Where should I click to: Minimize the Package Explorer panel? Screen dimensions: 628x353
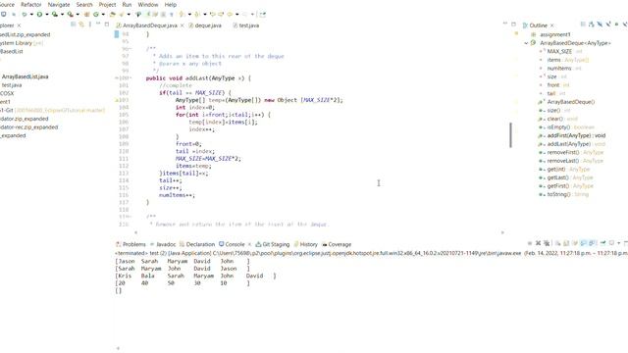pyautogui.click(x=98, y=24)
